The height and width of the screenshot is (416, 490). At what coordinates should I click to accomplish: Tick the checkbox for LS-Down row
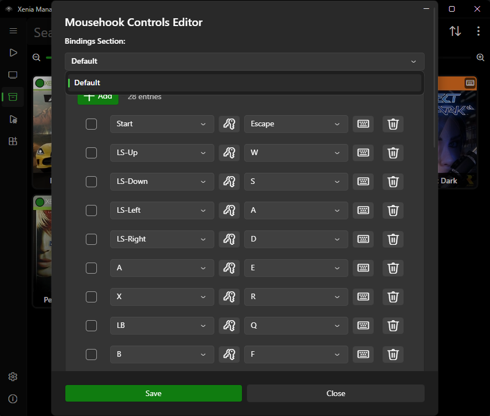point(91,182)
